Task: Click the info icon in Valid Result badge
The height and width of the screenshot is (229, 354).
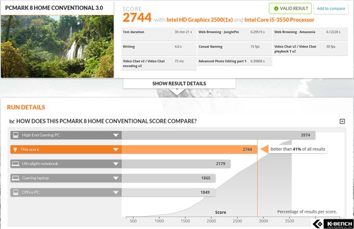Action: click(x=276, y=9)
